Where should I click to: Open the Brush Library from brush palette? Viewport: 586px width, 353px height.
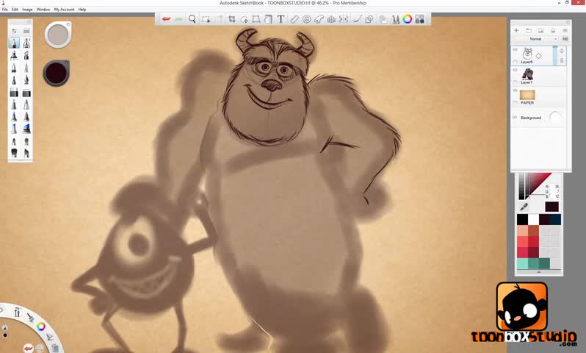(x=26, y=31)
